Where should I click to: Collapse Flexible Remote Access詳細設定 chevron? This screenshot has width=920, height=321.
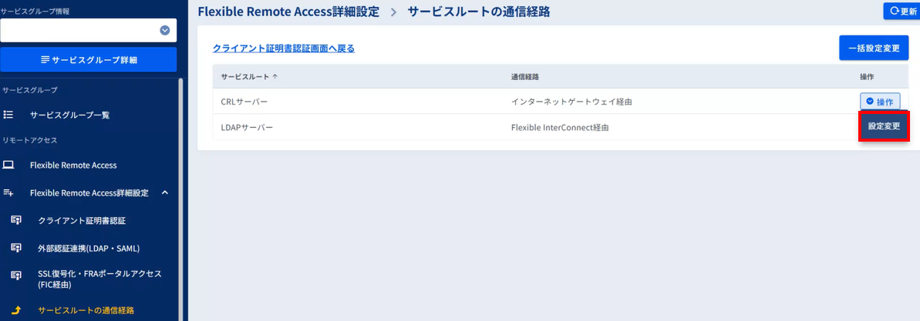[165, 192]
